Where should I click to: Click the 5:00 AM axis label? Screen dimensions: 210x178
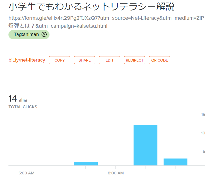point(26,173)
